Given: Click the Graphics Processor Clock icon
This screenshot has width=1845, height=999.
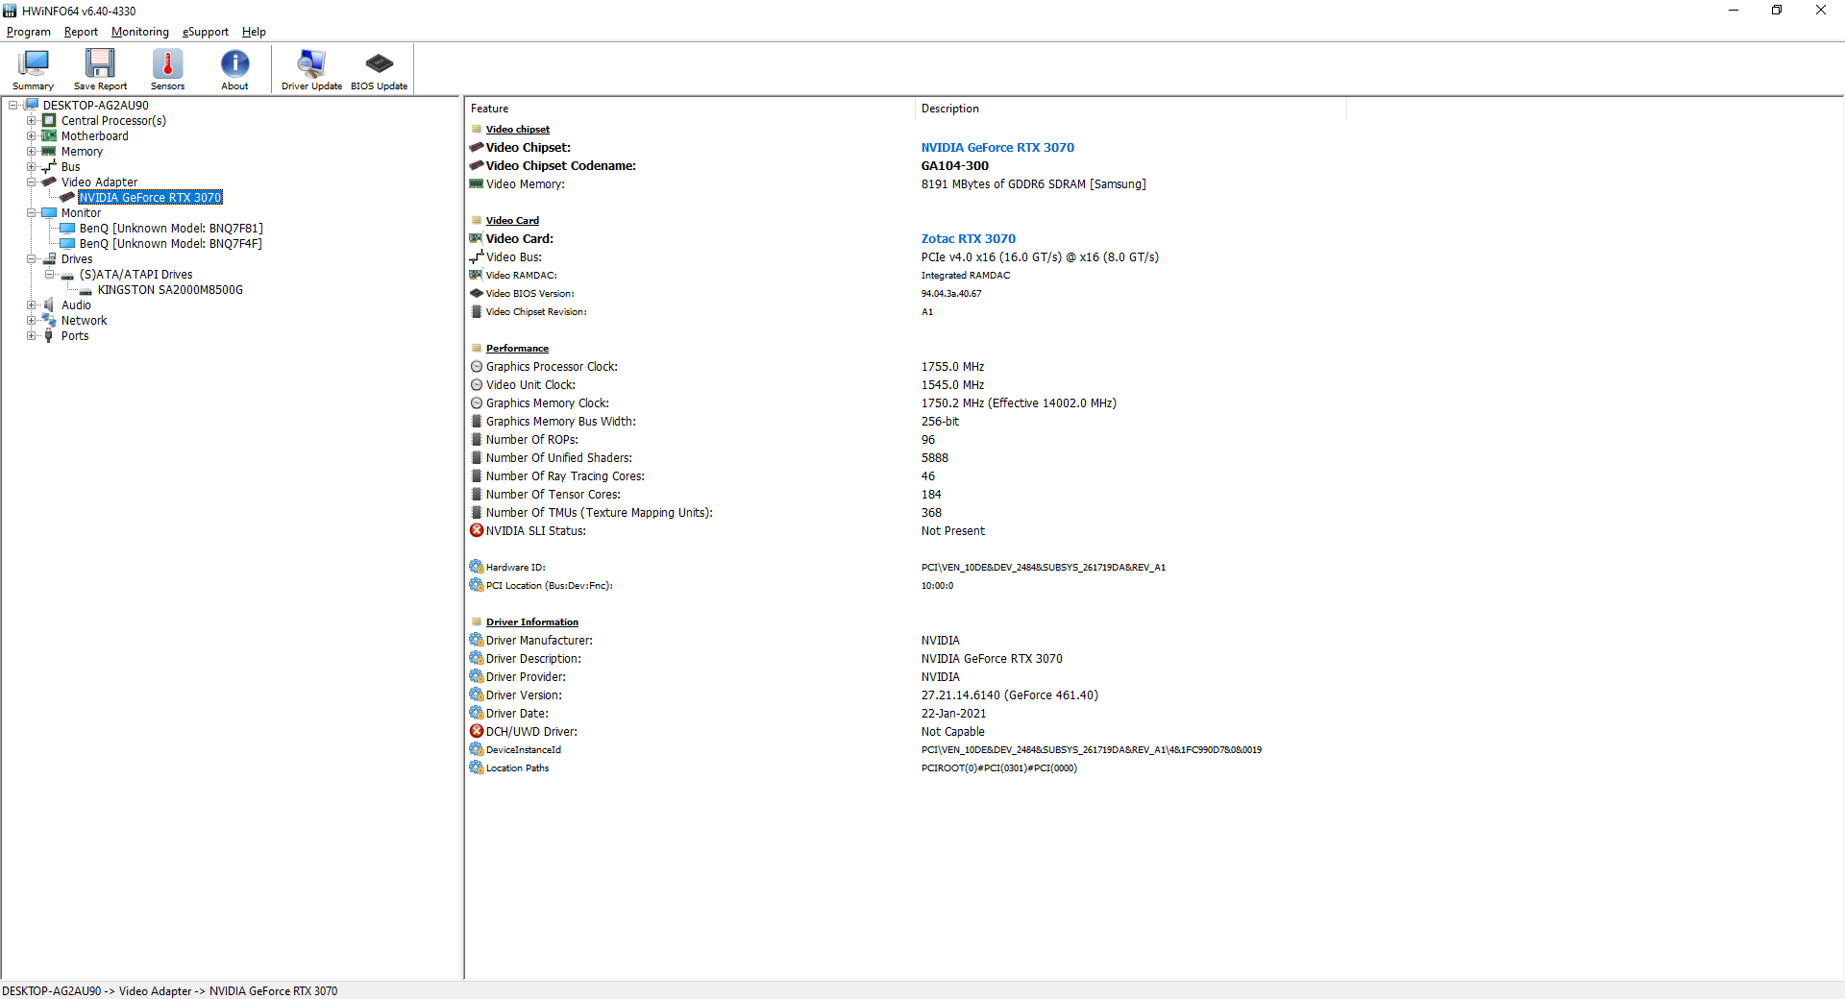Looking at the screenshot, I should [x=477, y=366].
